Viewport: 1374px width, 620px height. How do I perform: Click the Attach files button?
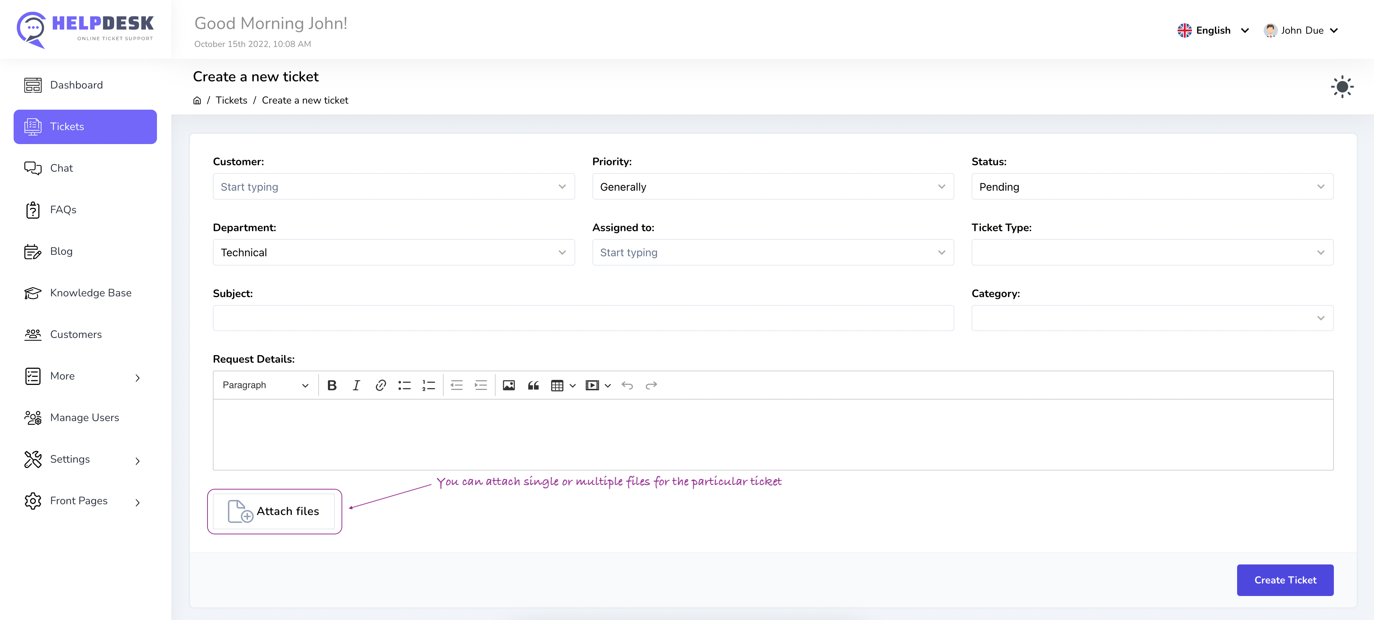coord(274,511)
